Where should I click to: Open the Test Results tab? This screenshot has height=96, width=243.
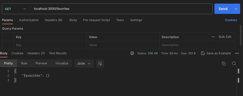point(58,53)
